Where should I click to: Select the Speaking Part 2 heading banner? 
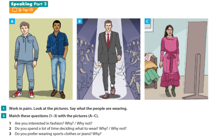tap(29, 4)
